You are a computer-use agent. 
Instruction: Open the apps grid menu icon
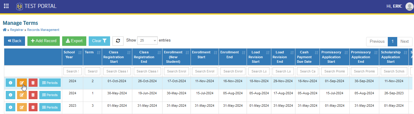[x=6, y=6]
